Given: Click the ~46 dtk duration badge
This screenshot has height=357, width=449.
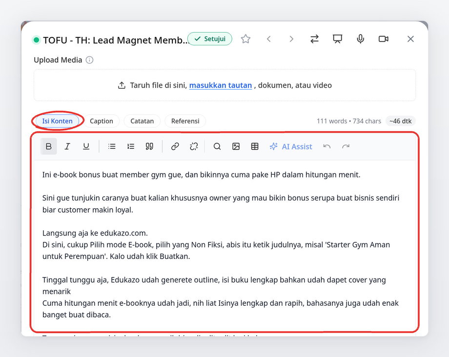Looking at the screenshot, I should pos(400,121).
